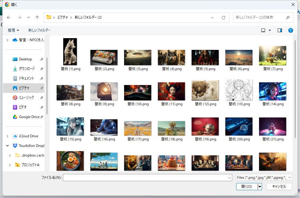Viewport: 300px width, 198px height.
Task: Open the file type filter dropdown
Action: click(x=264, y=178)
